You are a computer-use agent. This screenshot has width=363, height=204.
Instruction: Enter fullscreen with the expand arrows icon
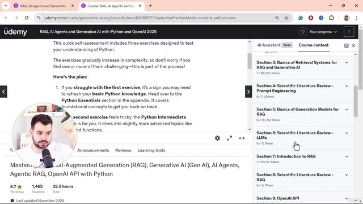(x=229, y=138)
